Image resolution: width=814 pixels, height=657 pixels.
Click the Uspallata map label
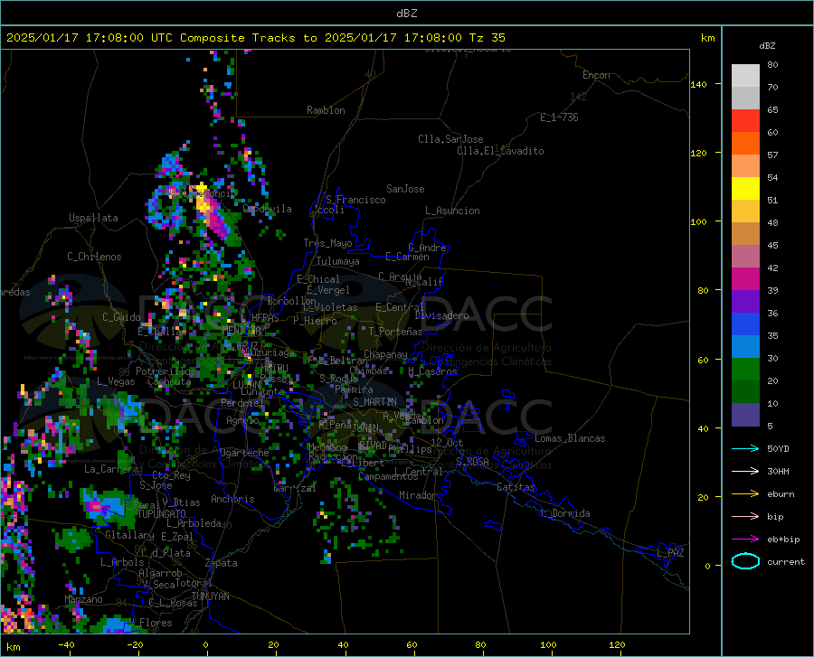point(93,218)
